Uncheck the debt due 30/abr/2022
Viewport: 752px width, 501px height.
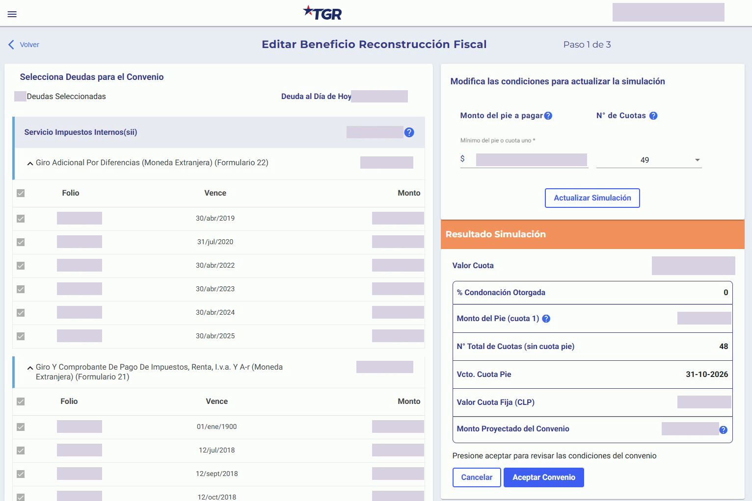coord(21,266)
